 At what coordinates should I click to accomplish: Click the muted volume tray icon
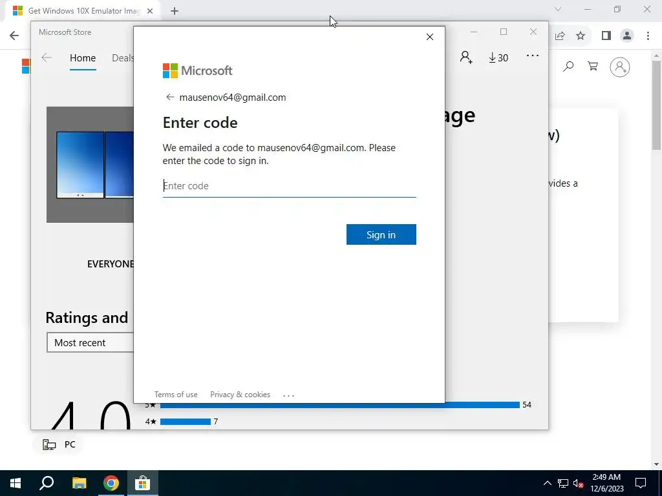pos(579,483)
